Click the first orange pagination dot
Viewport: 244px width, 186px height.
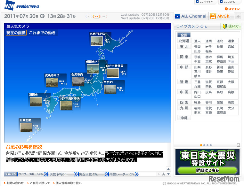click(x=201, y=145)
